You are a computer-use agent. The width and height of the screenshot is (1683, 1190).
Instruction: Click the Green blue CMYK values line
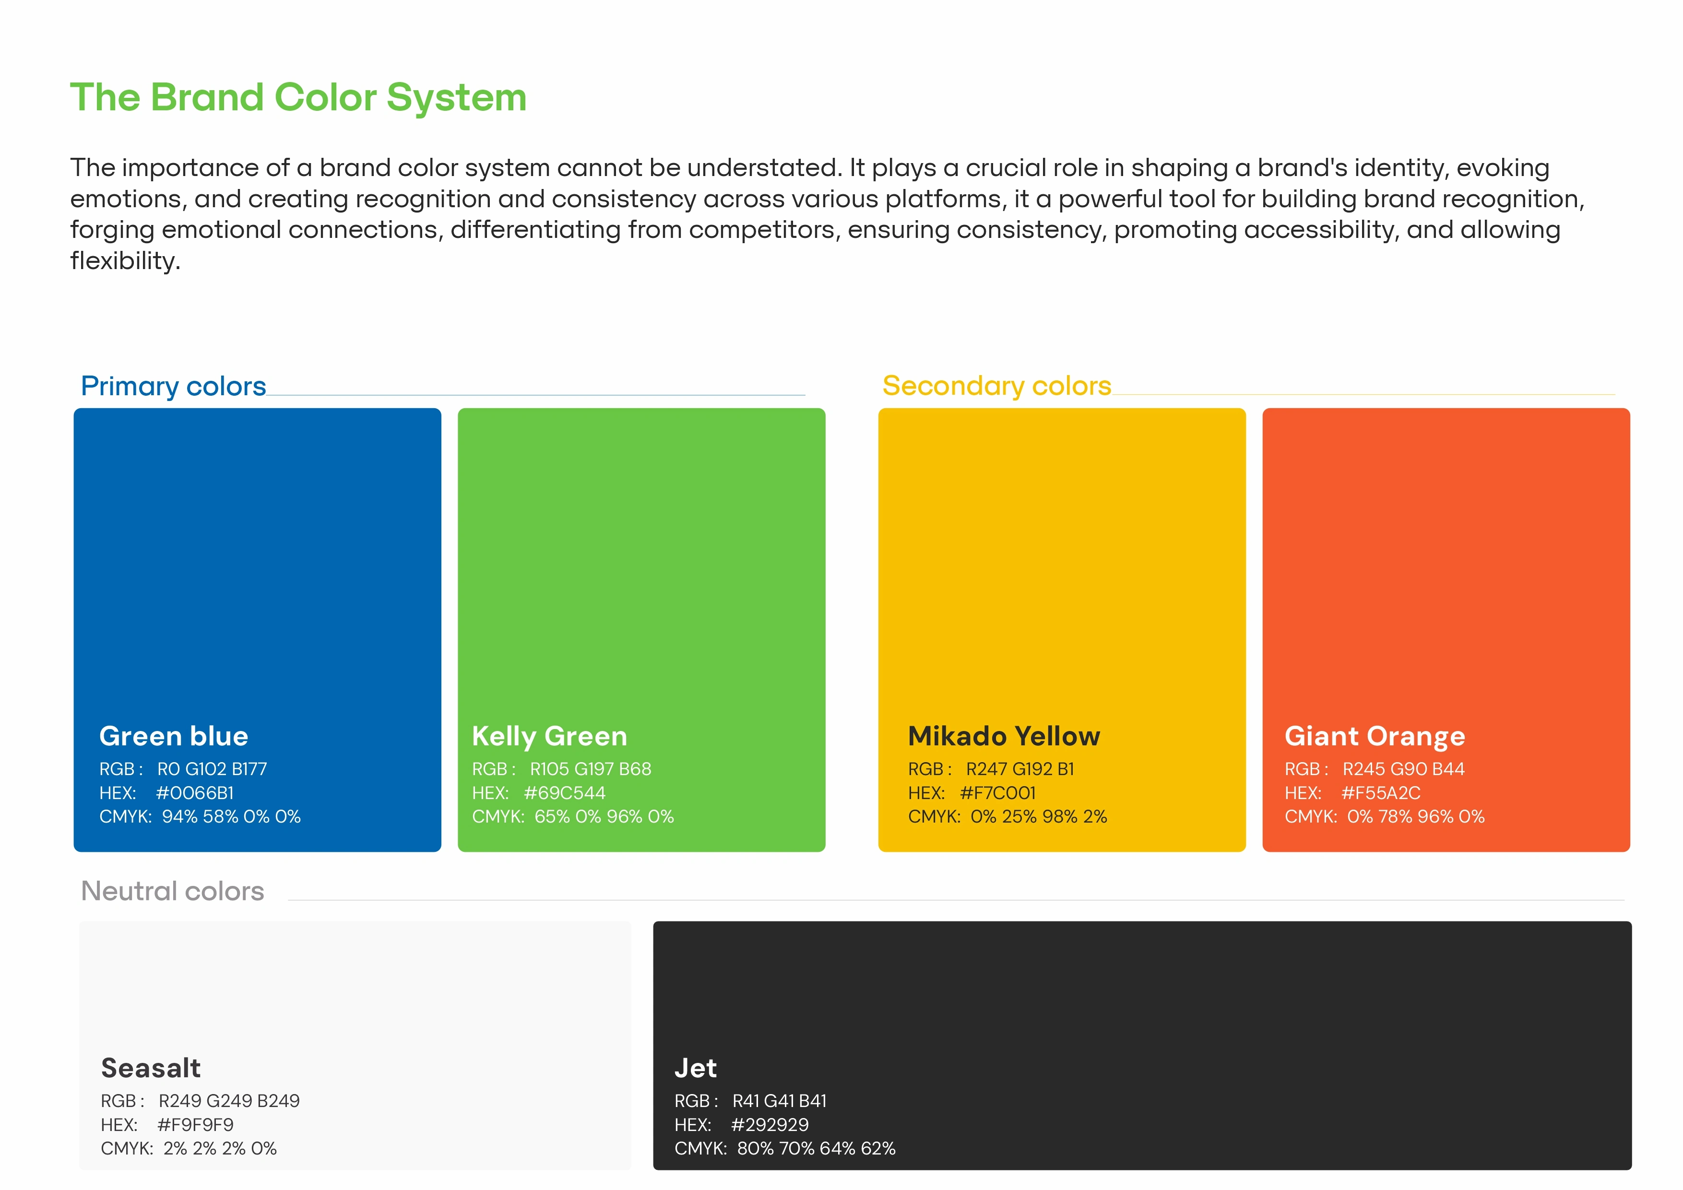[x=200, y=816]
